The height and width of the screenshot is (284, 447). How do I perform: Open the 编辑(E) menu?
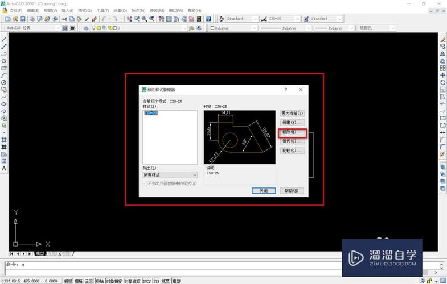tap(33, 11)
